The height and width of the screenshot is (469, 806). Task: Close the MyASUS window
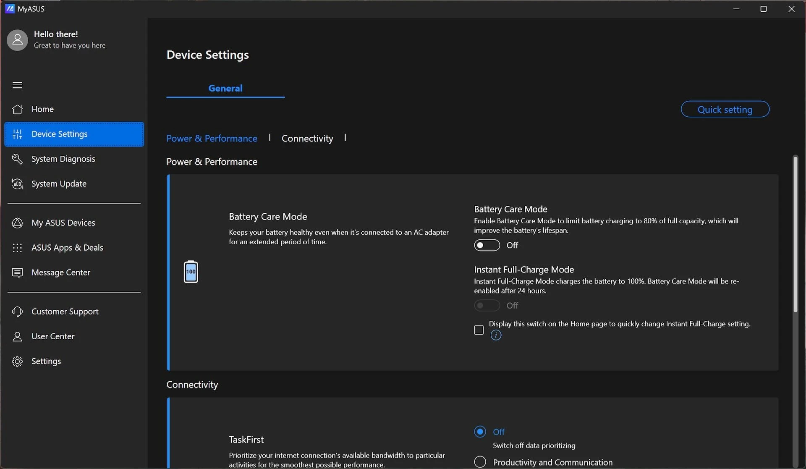coord(791,9)
